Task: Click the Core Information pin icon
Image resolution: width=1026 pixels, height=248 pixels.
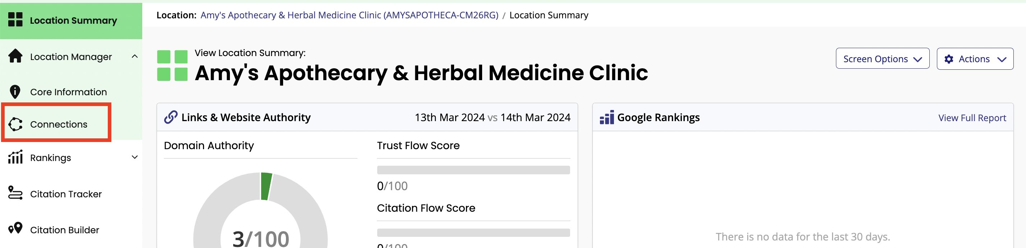Action: pos(15,92)
